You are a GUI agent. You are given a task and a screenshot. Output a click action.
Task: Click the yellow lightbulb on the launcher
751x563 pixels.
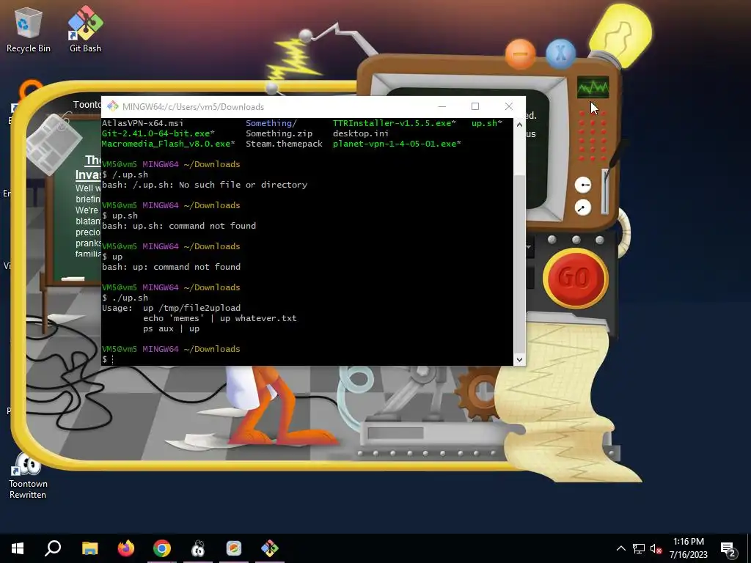620,34
